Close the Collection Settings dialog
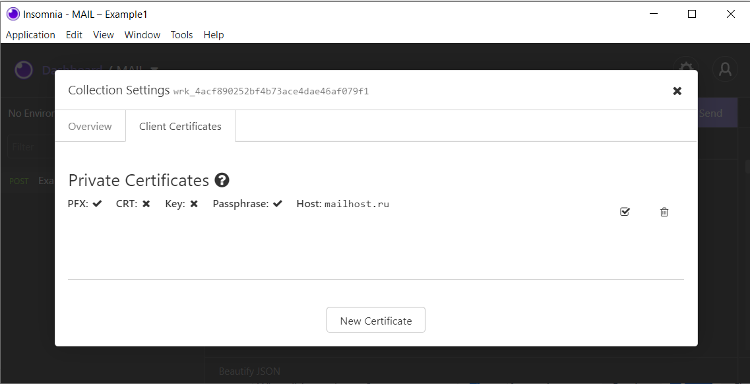Viewport: 750px width, 384px height. [677, 91]
